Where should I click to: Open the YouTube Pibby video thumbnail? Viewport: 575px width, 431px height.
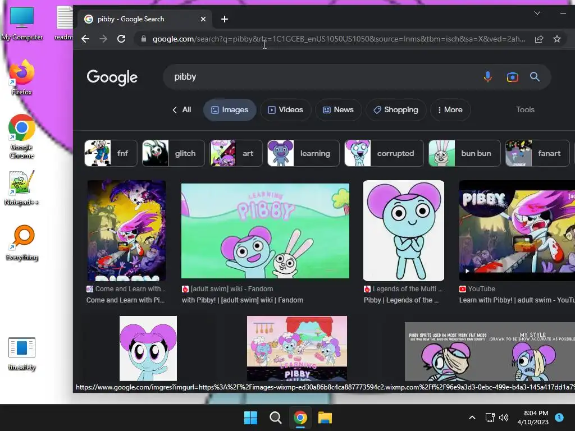point(517,231)
